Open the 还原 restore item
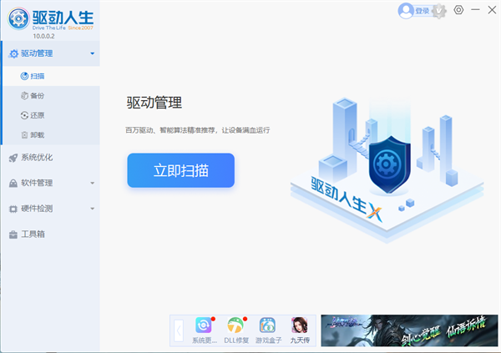The height and width of the screenshot is (353, 501). [x=51, y=115]
